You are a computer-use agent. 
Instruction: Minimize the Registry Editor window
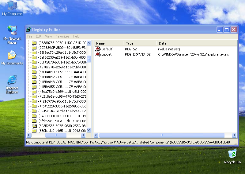pos(219,29)
